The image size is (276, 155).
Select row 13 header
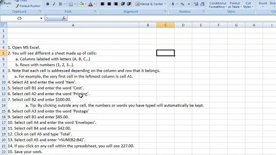pyautogui.click(x=3, y=99)
